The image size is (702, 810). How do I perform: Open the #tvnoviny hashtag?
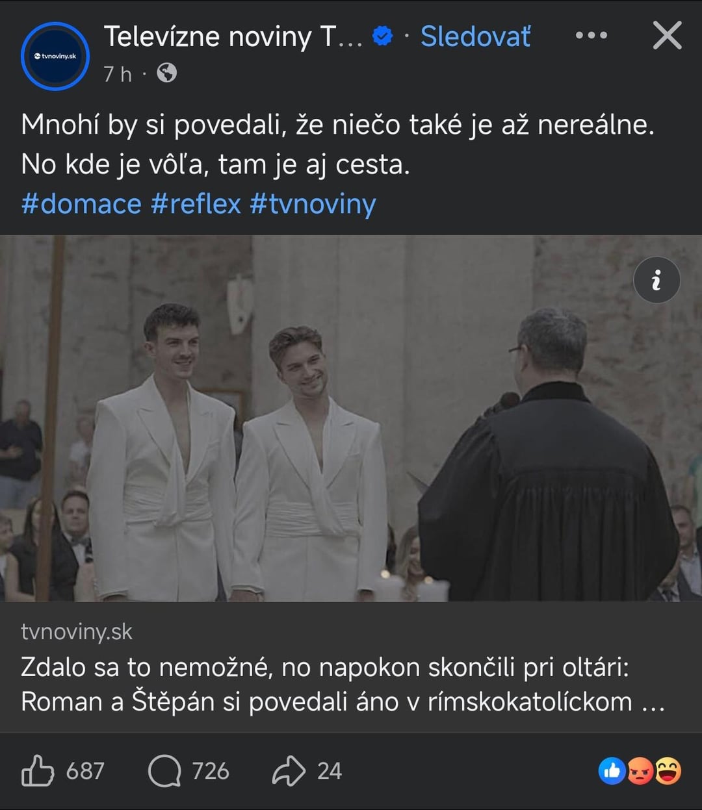[313, 204]
